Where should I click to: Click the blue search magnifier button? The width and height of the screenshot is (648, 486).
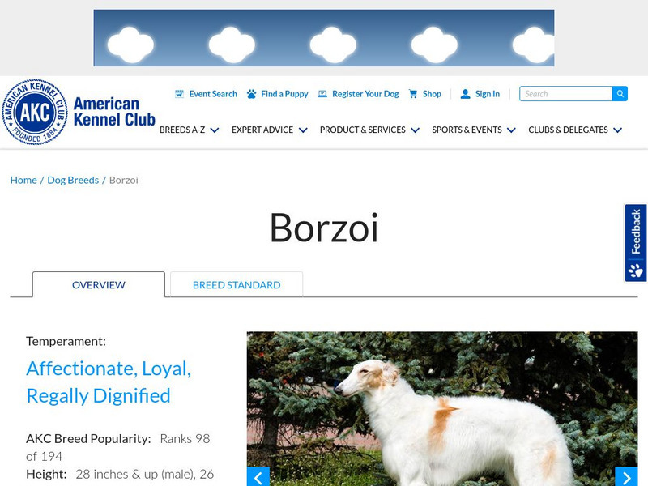pyautogui.click(x=620, y=94)
